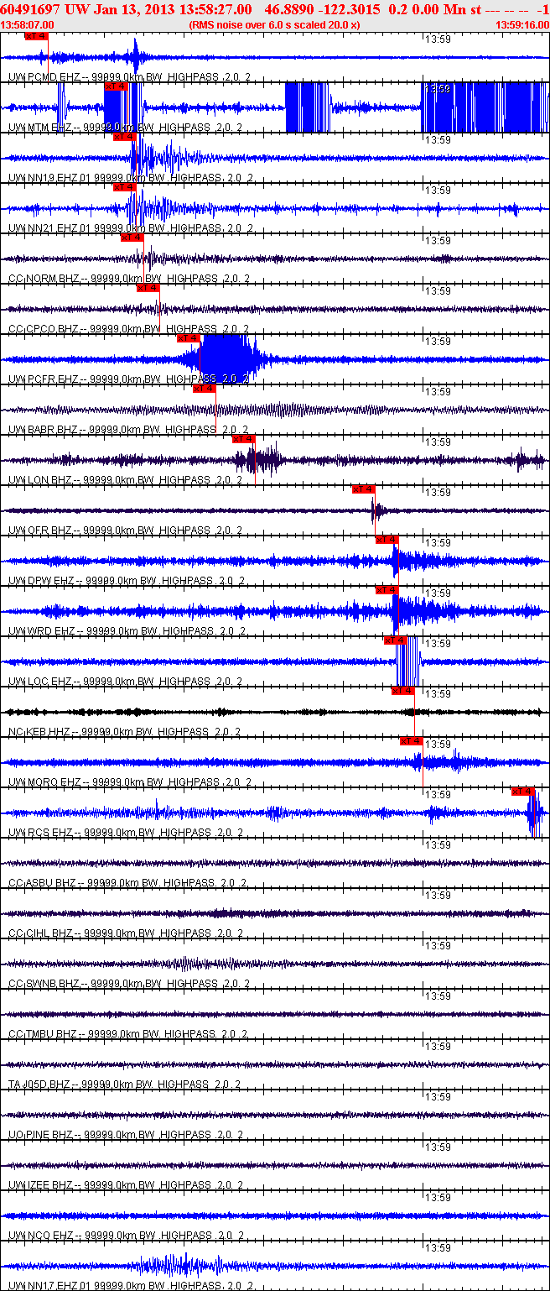Viewport: 550px width, 1291px height.
Task: Click the 13:59:16.00 end time label
Action: pyautogui.click(x=522, y=25)
